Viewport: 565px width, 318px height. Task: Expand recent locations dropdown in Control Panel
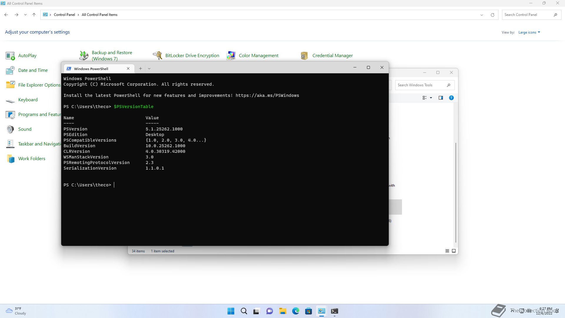25,15
